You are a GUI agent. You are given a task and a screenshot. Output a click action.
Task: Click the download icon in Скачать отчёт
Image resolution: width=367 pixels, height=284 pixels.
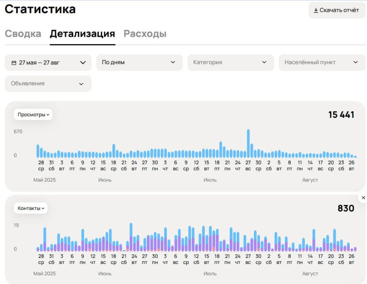click(316, 10)
